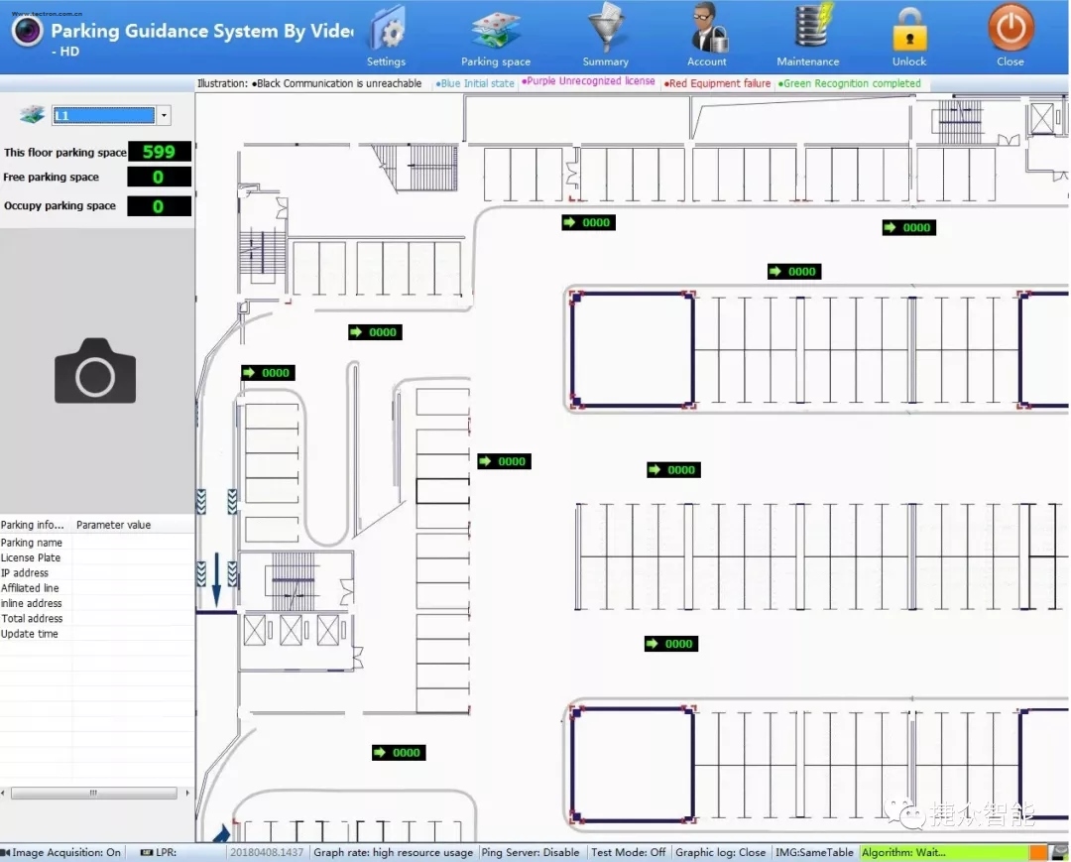This screenshot has height=862, width=1071.
Task: Select the inline address row
Action: [97, 603]
